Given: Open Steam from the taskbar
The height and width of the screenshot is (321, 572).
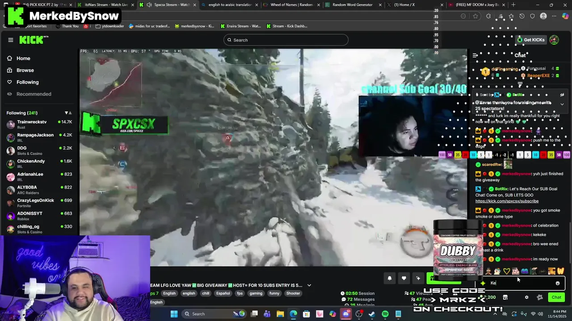Looking at the screenshot, I should click(x=372, y=314).
